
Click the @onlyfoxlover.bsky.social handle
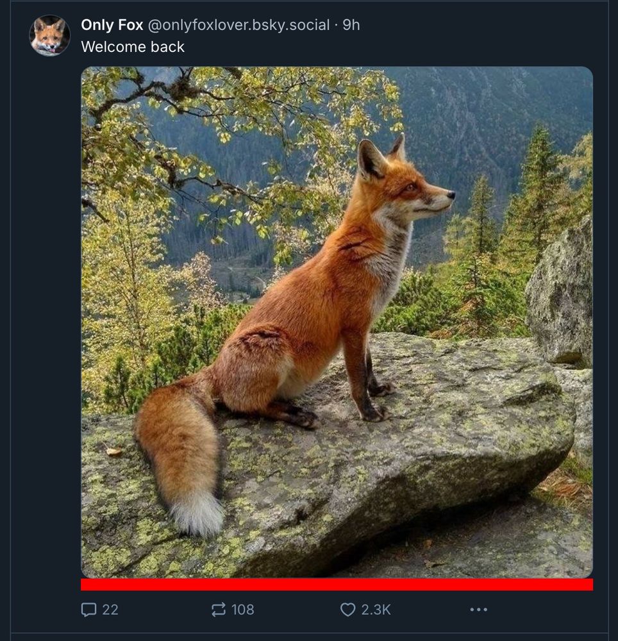(239, 25)
